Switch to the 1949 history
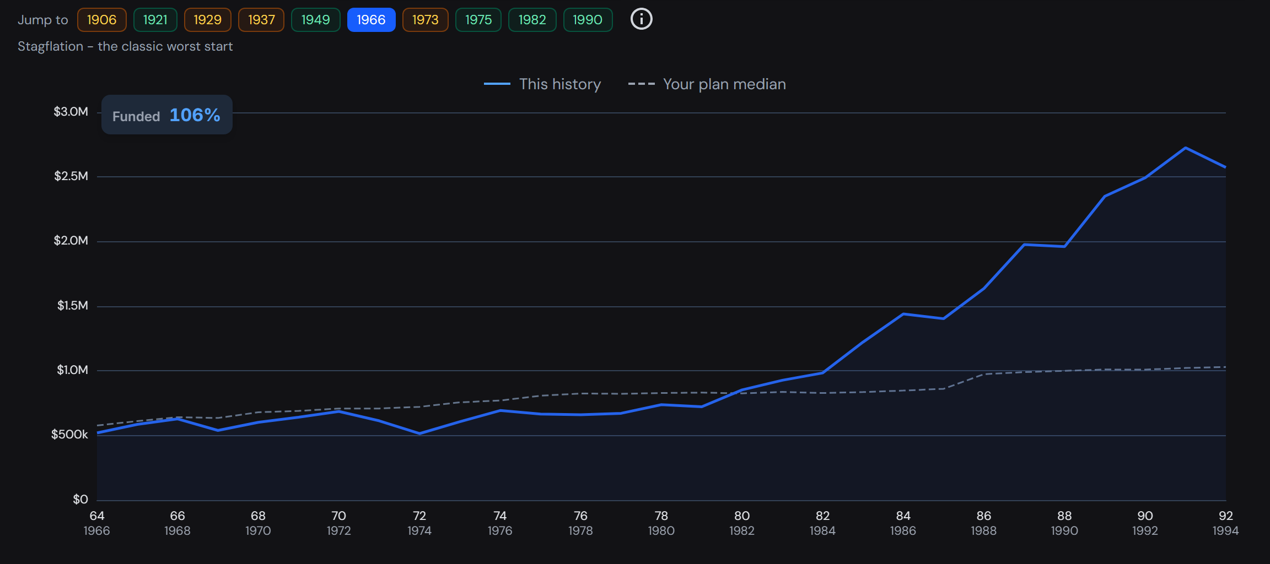Viewport: 1270px width, 564px height. pyautogui.click(x=316, y=20)
